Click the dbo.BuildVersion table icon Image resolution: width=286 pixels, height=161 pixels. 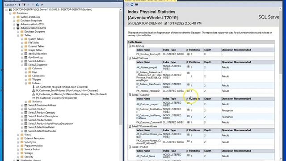(x=26, y=54)
